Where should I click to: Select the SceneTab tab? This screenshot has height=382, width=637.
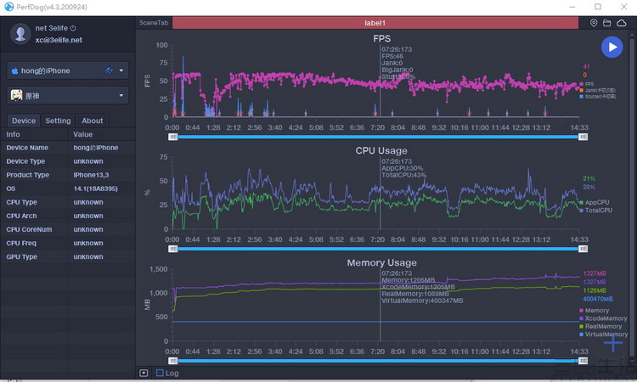pyautogui.click(x=154, y=23)
